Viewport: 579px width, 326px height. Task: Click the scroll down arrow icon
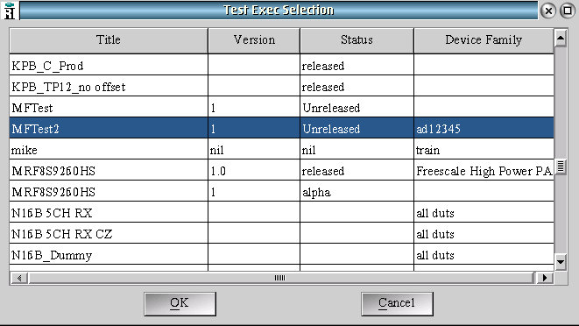pyautogui.click(x=561, y=262)
